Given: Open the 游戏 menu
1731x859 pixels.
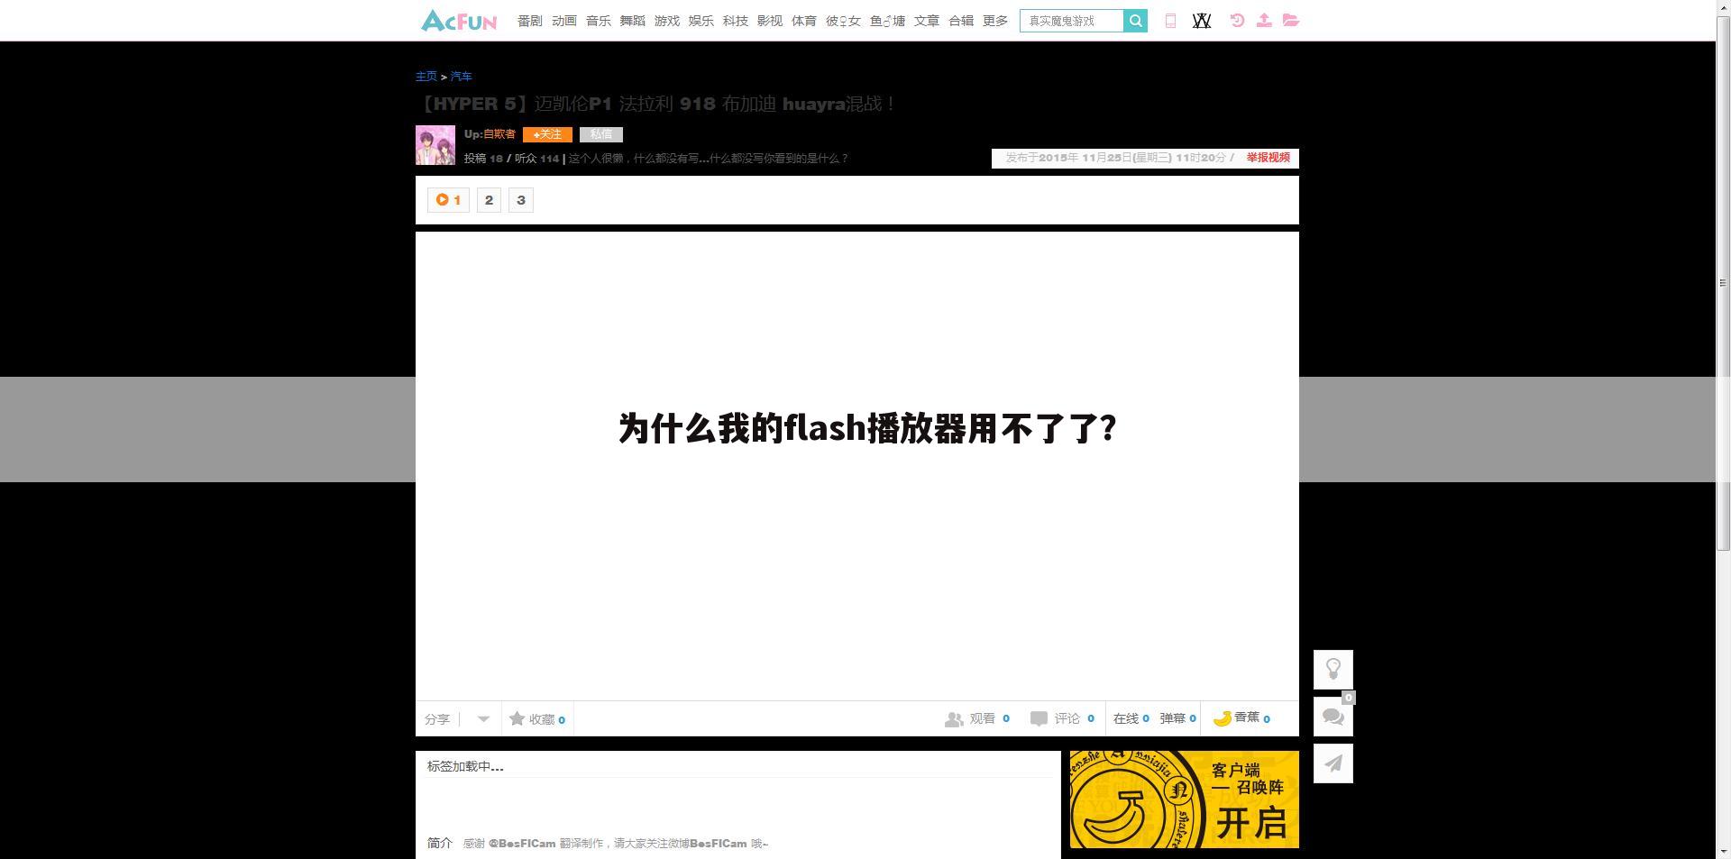Looking at the screenshot, I should (667, 21).
